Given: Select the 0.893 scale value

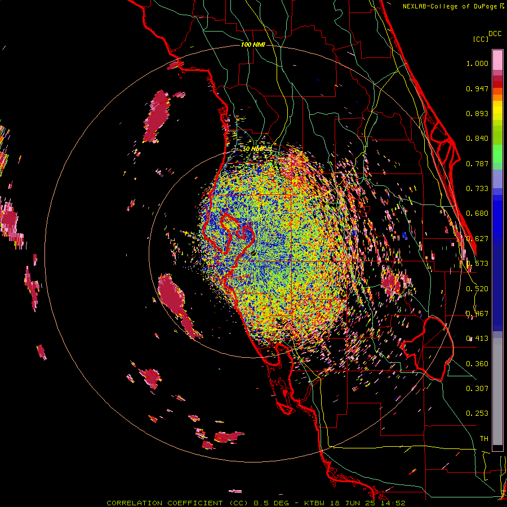Looking at the screenshot, I should point(477,113).
